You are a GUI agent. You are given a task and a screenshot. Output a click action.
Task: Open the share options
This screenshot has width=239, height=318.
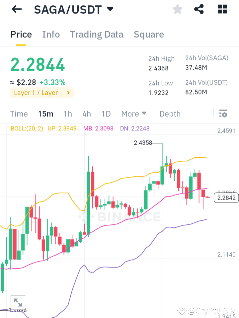[199, 9]
